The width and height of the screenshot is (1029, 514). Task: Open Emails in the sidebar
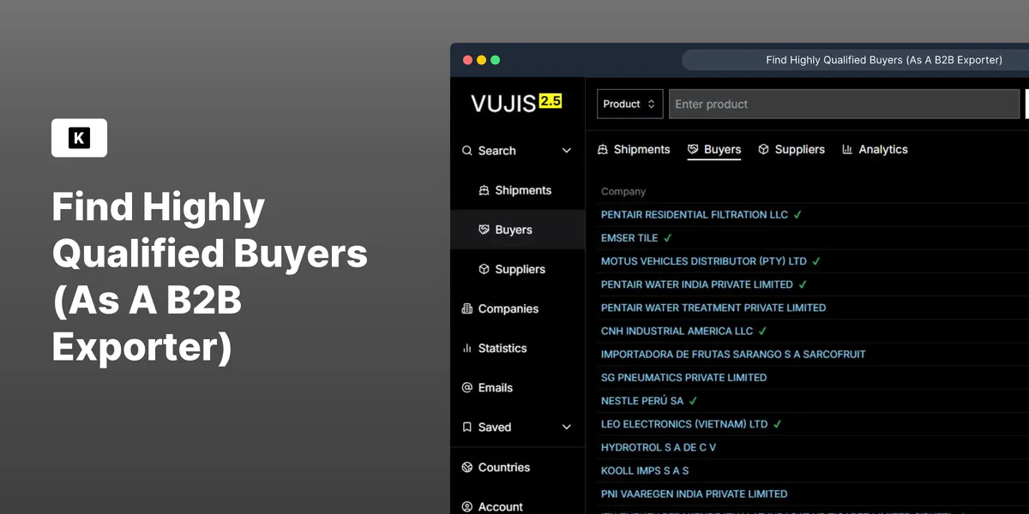[x=495, y=387]
